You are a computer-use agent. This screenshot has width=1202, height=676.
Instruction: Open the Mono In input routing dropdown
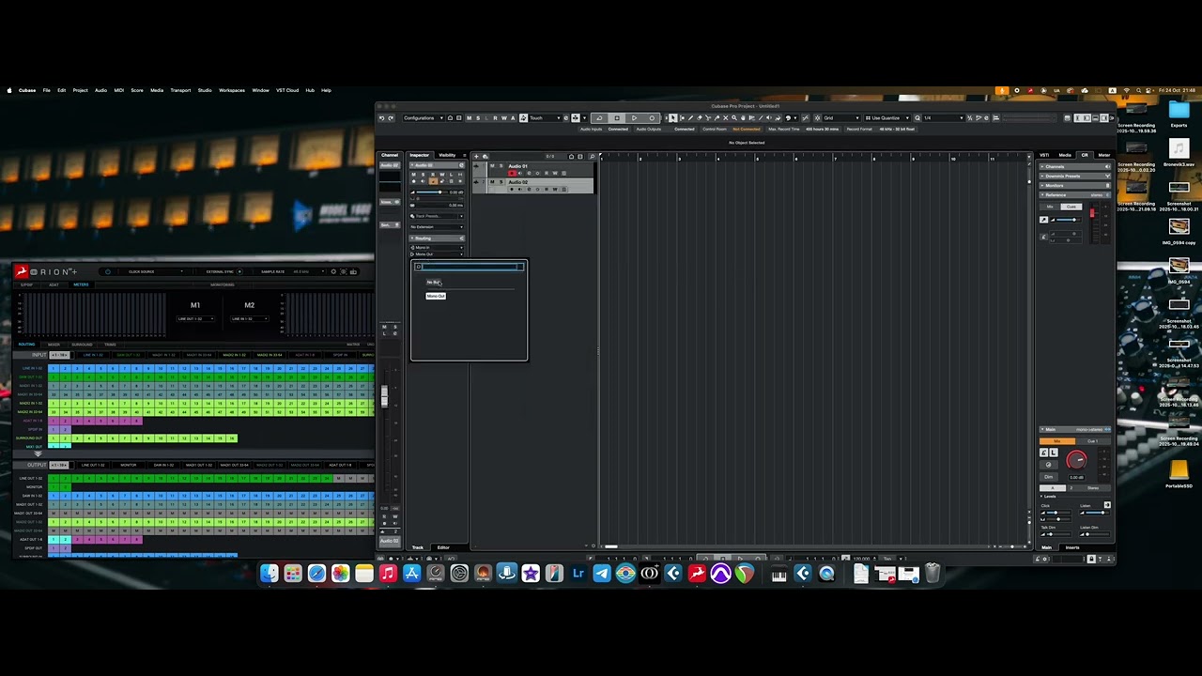click(437, 248)
